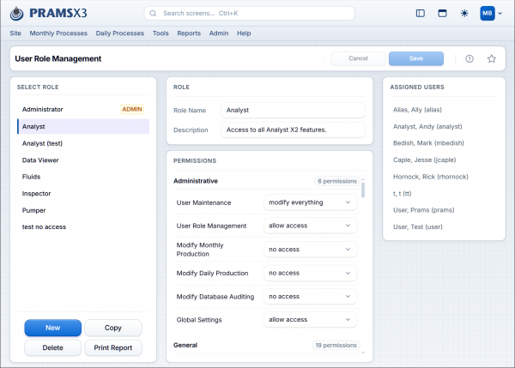This screenshot has width=515, height=368.
Task: Open the Help menu
Action: coord(244,33)
